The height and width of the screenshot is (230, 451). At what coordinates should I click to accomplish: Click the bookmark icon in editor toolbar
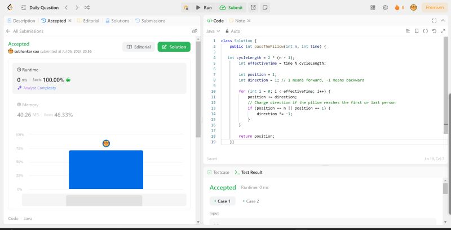point(417,31)
